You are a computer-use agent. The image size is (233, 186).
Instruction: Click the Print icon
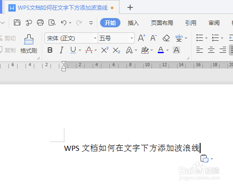40,23
